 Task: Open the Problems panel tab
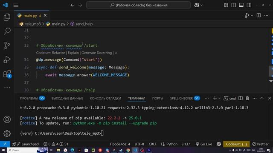pos(32,98)
